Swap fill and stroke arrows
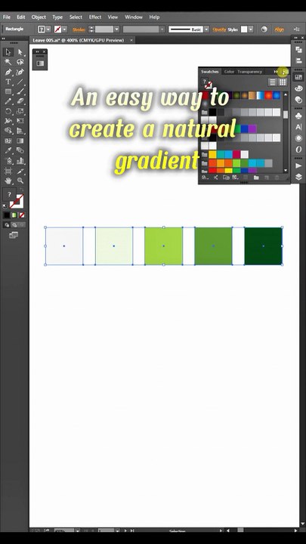The width and height of the screenshot is (306, 544). (x=21, y=190)
